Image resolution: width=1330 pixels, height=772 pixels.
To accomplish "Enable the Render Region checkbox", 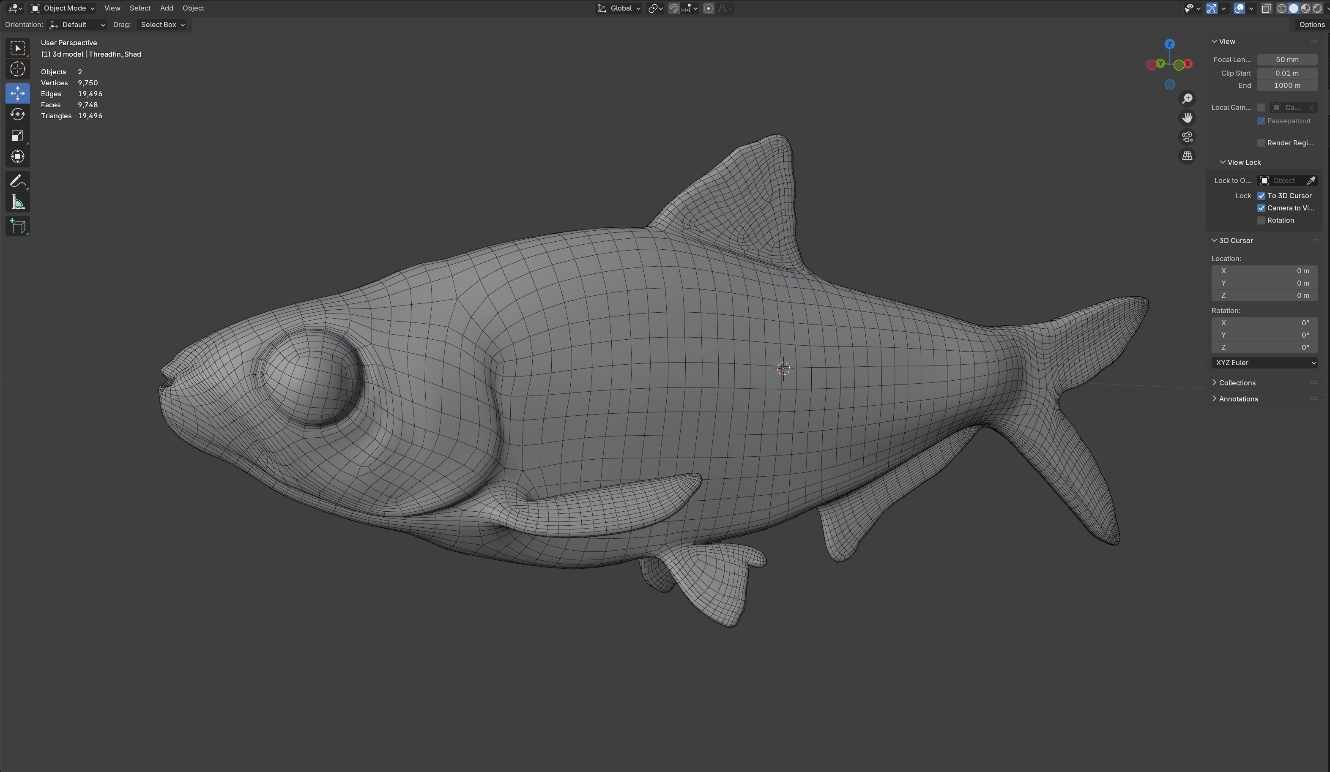I will pyautogui.click(x=1262, y=143).
